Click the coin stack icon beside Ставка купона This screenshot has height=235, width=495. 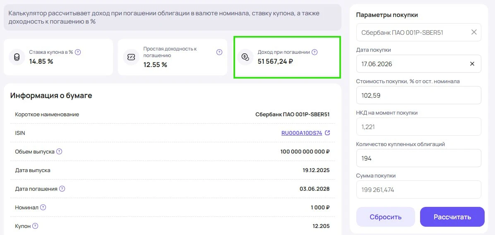click(17, 57)
